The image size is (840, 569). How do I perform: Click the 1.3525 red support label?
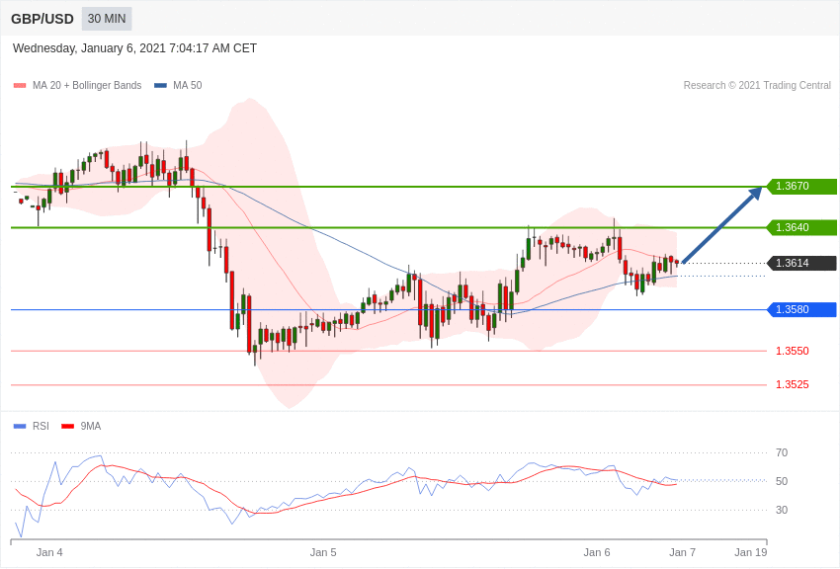click(793, 385)
